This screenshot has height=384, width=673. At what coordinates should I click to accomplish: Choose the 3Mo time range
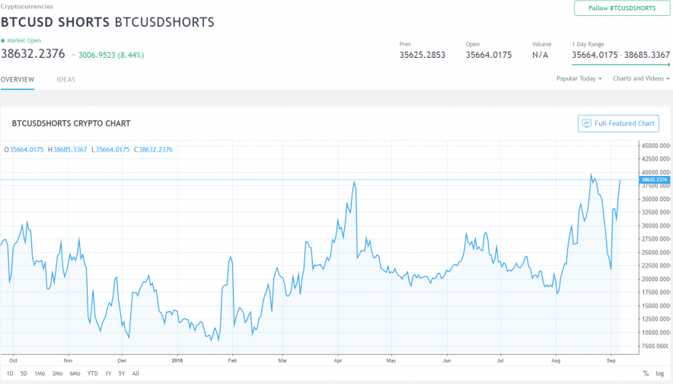point(57,373)
